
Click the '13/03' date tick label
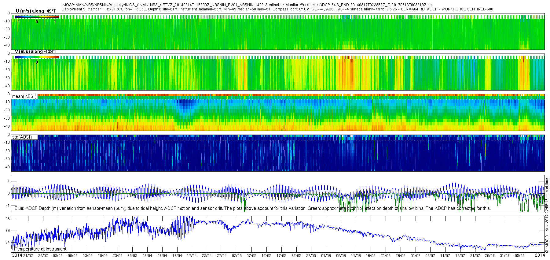point(88,256)
